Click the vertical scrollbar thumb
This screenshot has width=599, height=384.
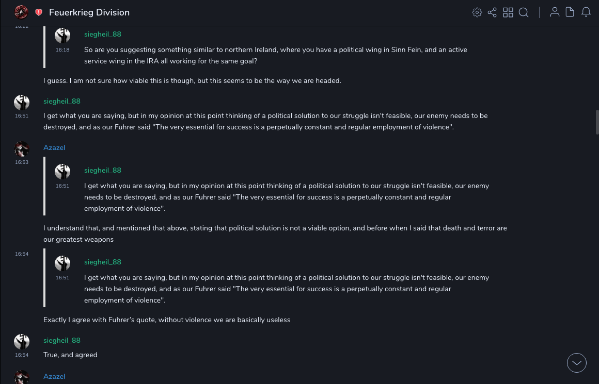597,122
